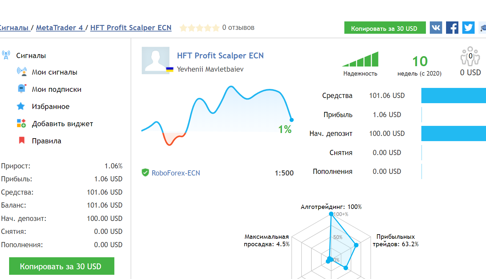The image size is (486, 279).
Task: Open the RoboForex-ECN broker link
Action: coord(176,173)
